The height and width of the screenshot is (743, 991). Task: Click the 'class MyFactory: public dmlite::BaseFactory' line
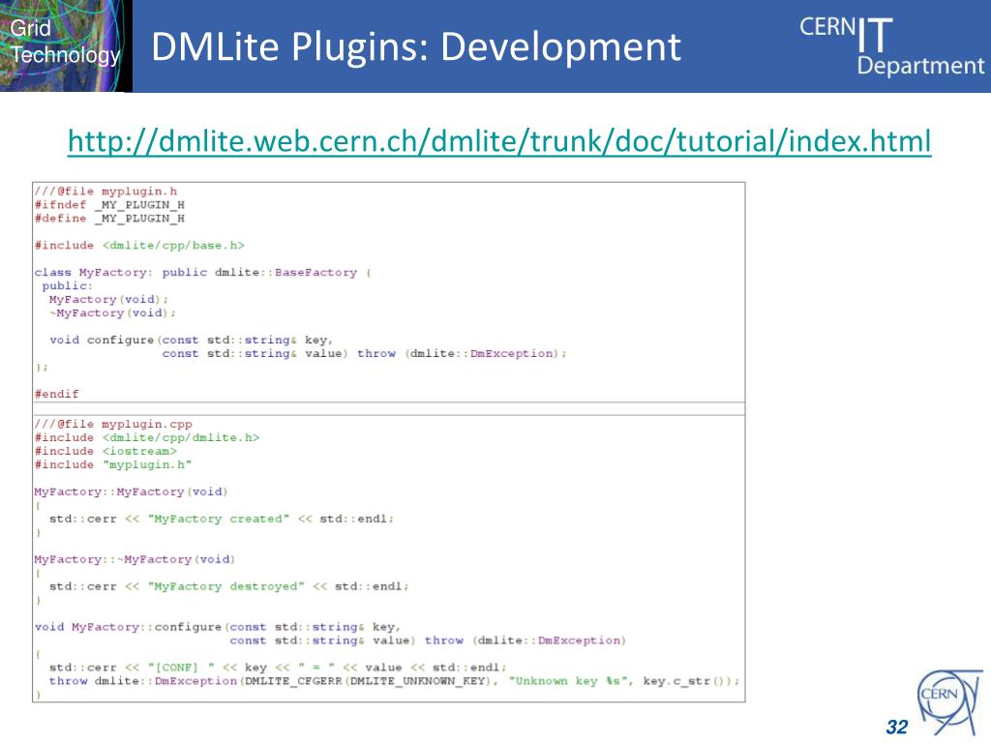point(202,272)
